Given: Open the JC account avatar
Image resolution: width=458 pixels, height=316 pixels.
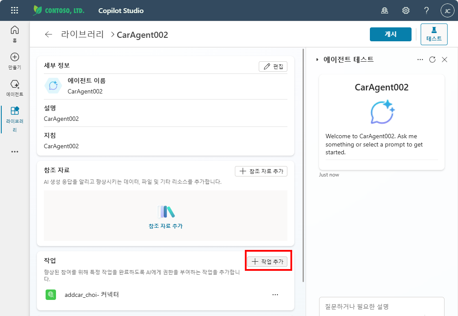Looking at the screenshot, I should coord(448,11).
